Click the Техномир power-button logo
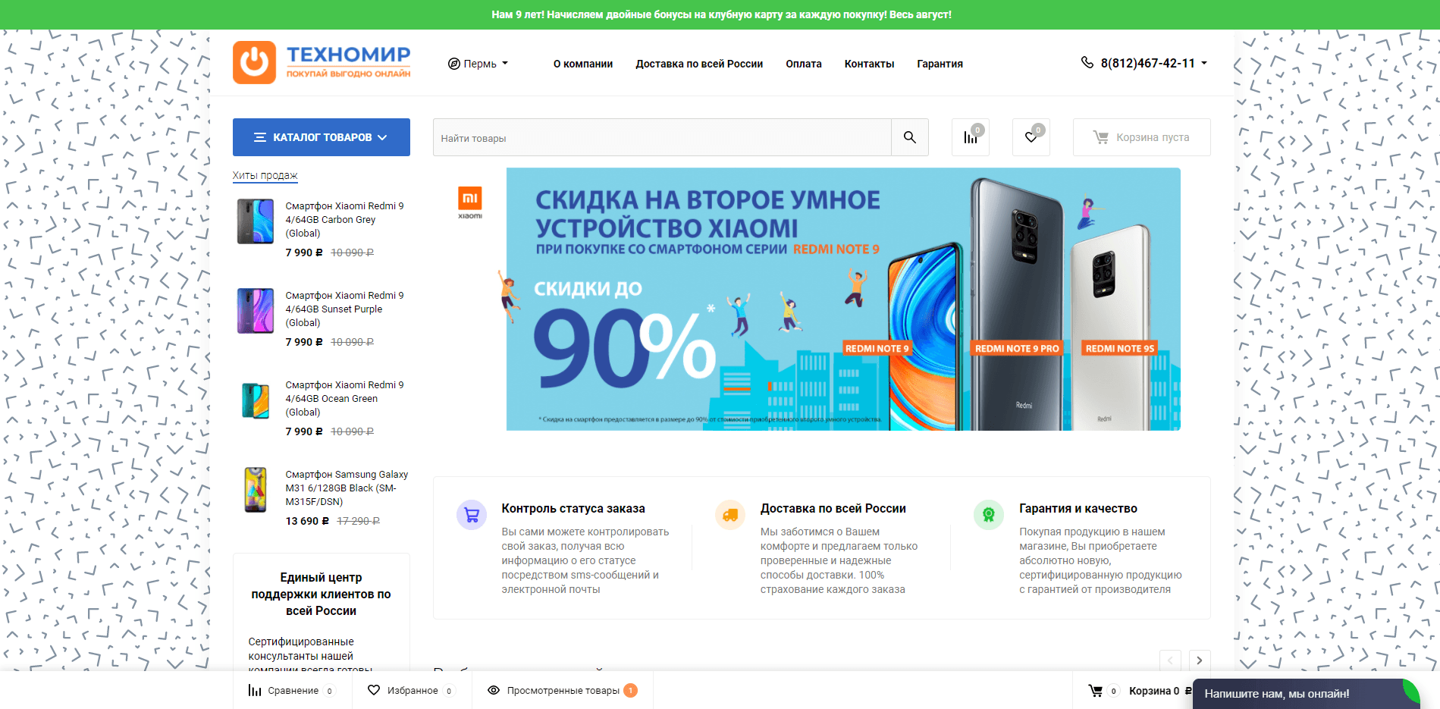 [255, 62]
